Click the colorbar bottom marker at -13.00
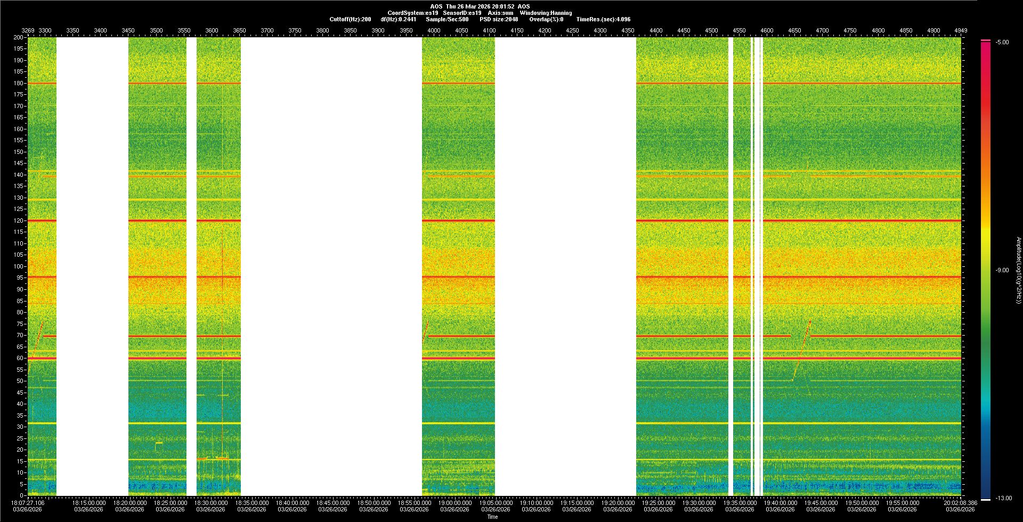Image resolution: width=1023 pixels, height=522 pixels. [x=985, y=499]
